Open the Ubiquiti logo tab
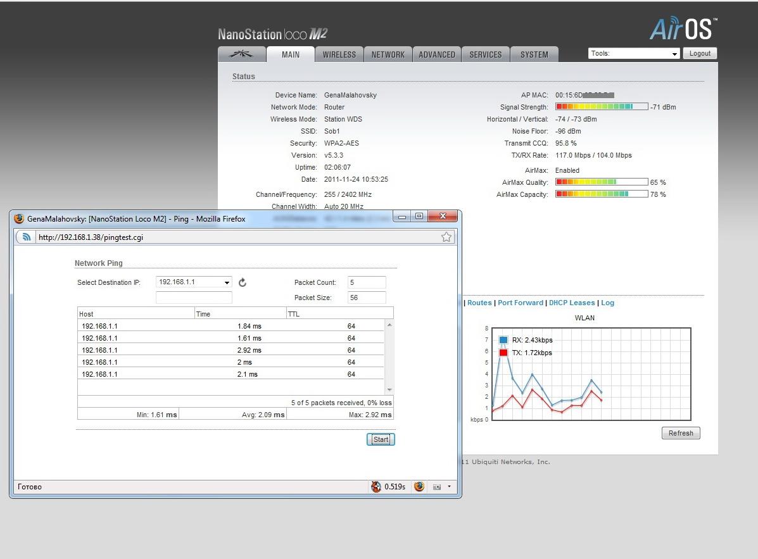Image resolution: width=758 pixels, height=559 pixels. click(x=241, y=54)
